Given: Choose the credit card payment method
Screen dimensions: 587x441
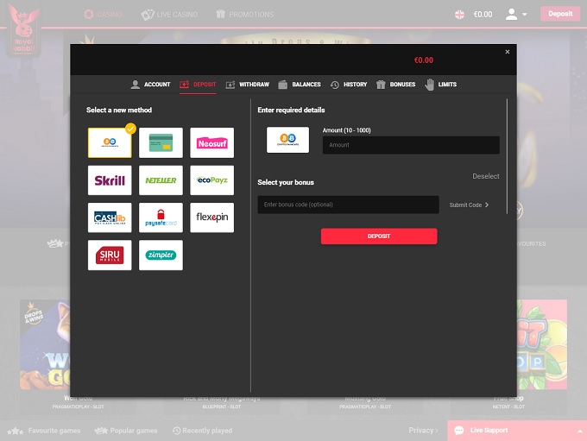Looking at the screenshot, I should pyautogui.click(x=161, y=142).
